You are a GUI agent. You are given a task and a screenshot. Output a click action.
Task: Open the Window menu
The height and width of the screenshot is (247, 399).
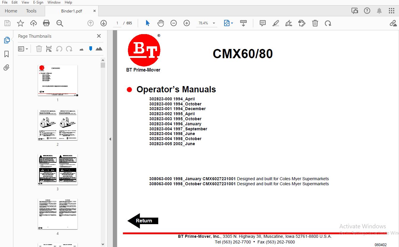(x=54, y=2)
